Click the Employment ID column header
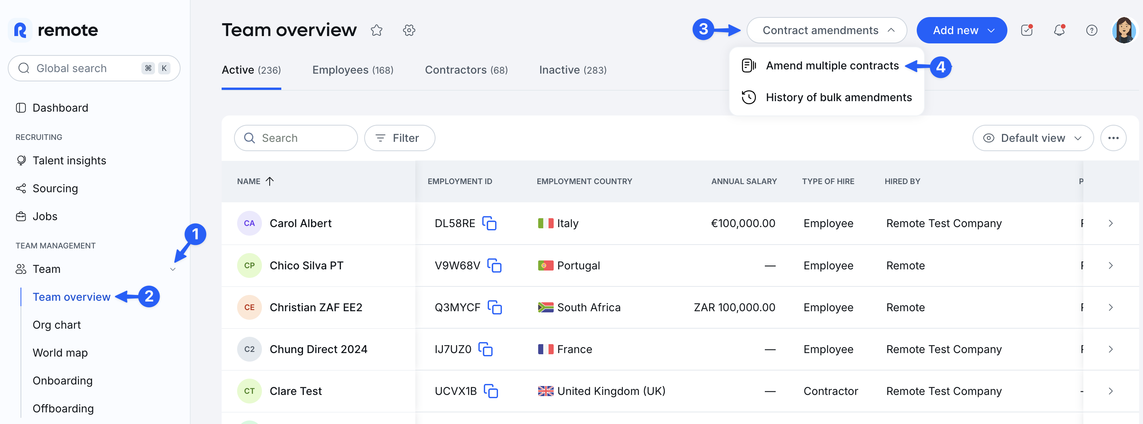Screen dimensions: 1143x424 (460, 181)
